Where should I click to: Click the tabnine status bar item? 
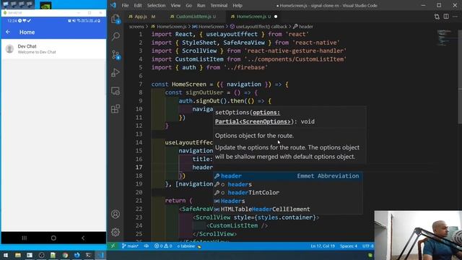[188, 246]
